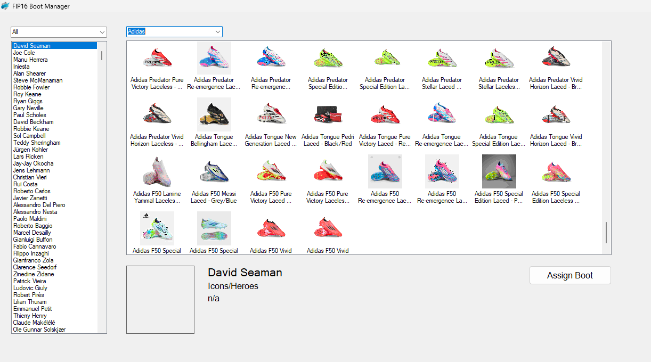Select Christian Vieri from the list

pyautogui.click(x=54, y=177)
